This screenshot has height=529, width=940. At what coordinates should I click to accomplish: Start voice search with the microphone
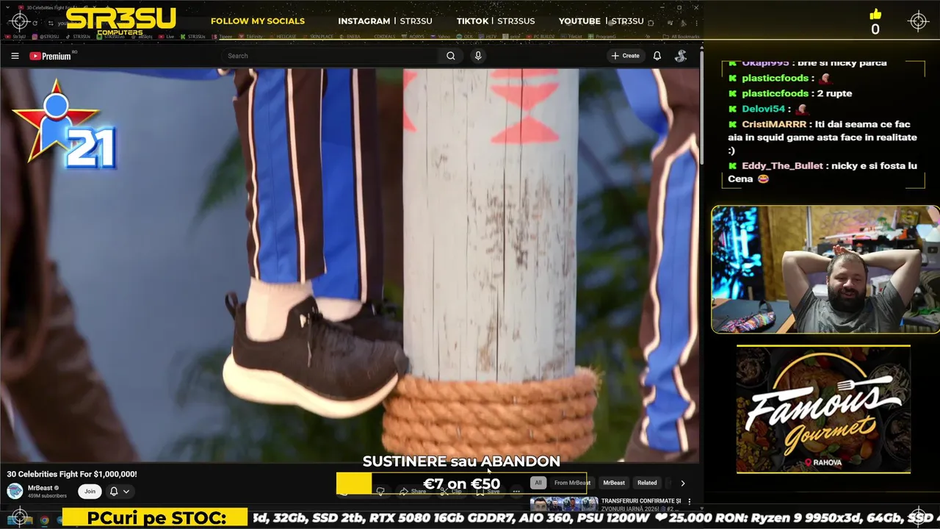pyautogui.click(x=478, y=56)
